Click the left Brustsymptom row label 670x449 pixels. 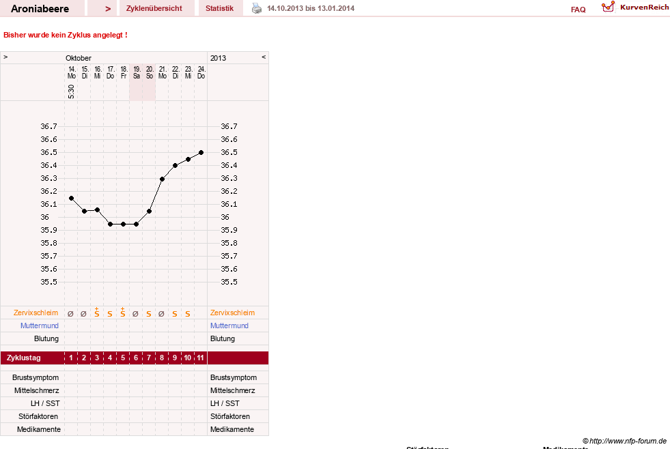(x=36, y=377)
